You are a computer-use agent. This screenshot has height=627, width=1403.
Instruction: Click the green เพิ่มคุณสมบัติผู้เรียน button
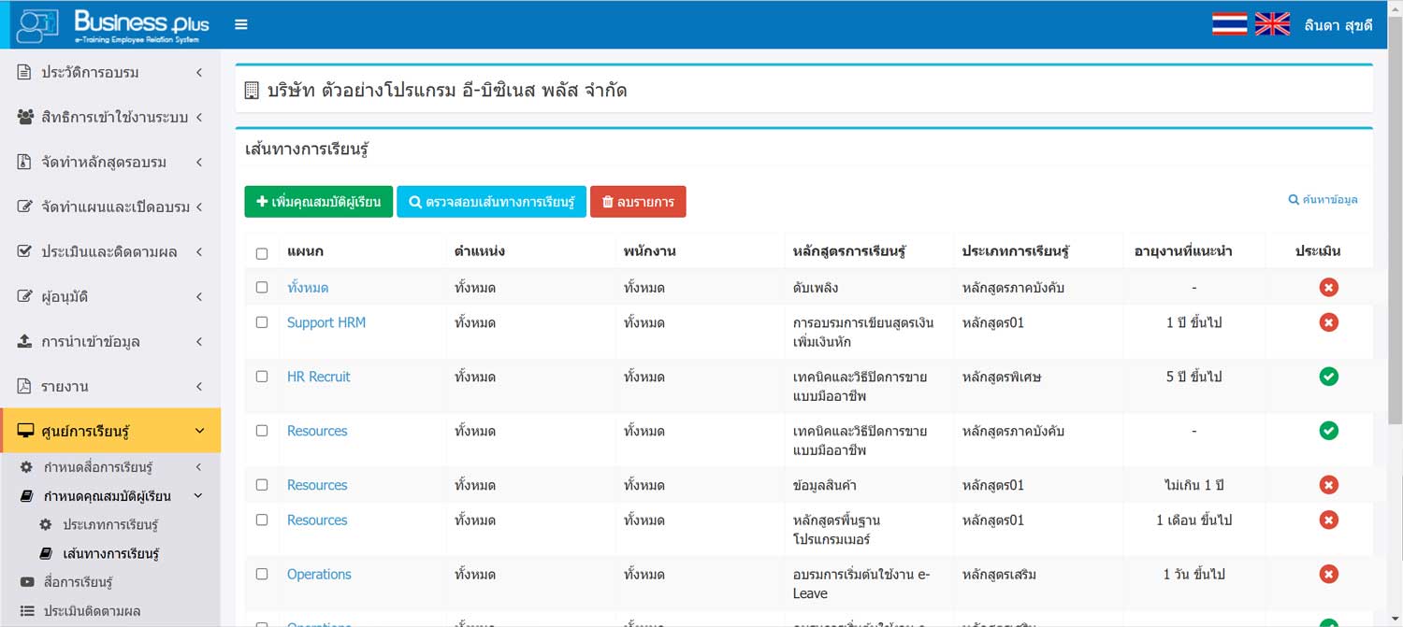pyautogui.click(x=318, y=202)
